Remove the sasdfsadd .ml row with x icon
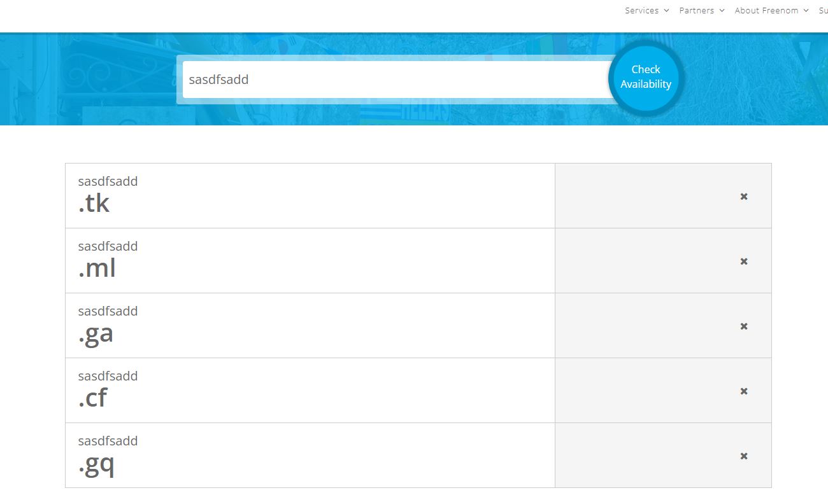This screenshot has width=828, height=502. click(743, 261)
